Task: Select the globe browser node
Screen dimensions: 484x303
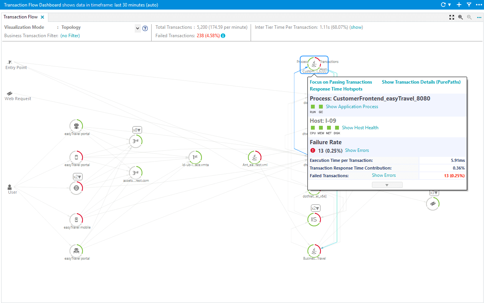Action: (x=76, y=188)
